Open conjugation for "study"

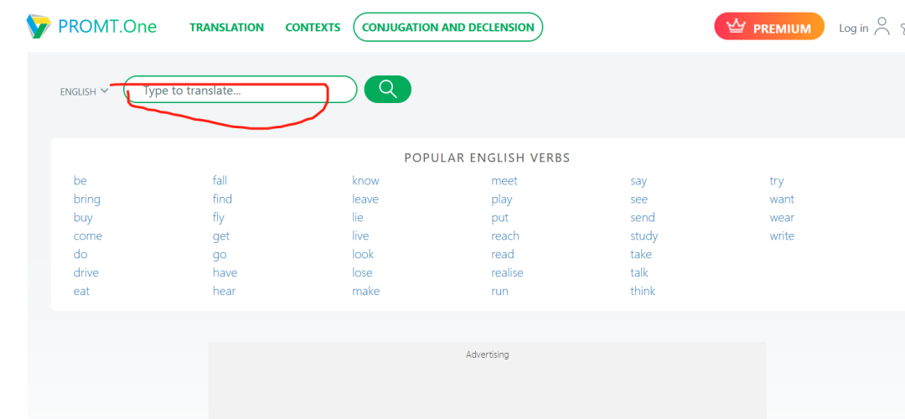tap(644, 236)
